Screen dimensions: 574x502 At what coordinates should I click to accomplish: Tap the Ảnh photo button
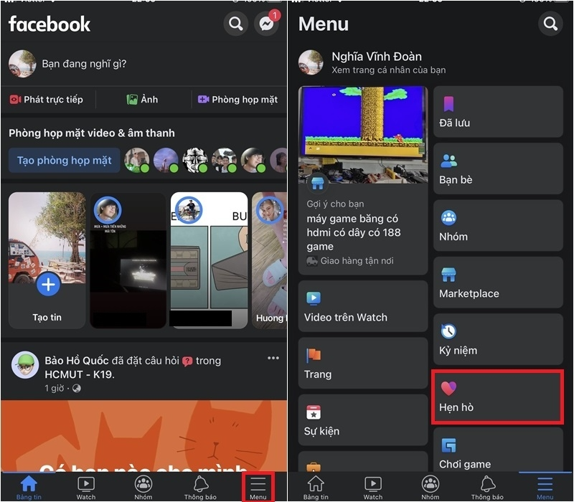click(x=142, y=100)
